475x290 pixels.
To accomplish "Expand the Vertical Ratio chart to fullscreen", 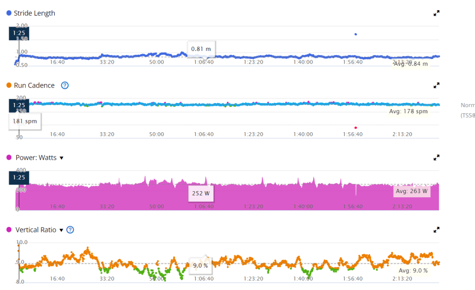I will (436, 230).
